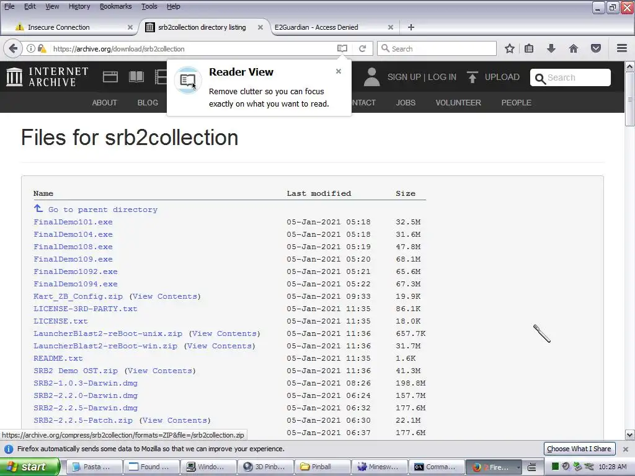
Task: Click the insecure lock warning icon
Action: [42, 48]
